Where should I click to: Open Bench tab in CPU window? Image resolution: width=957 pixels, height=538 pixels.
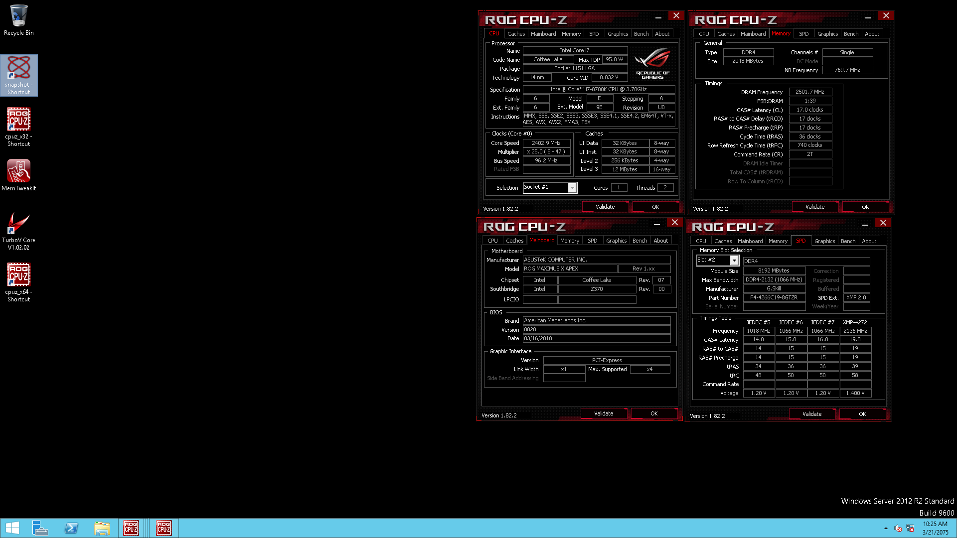641,34
